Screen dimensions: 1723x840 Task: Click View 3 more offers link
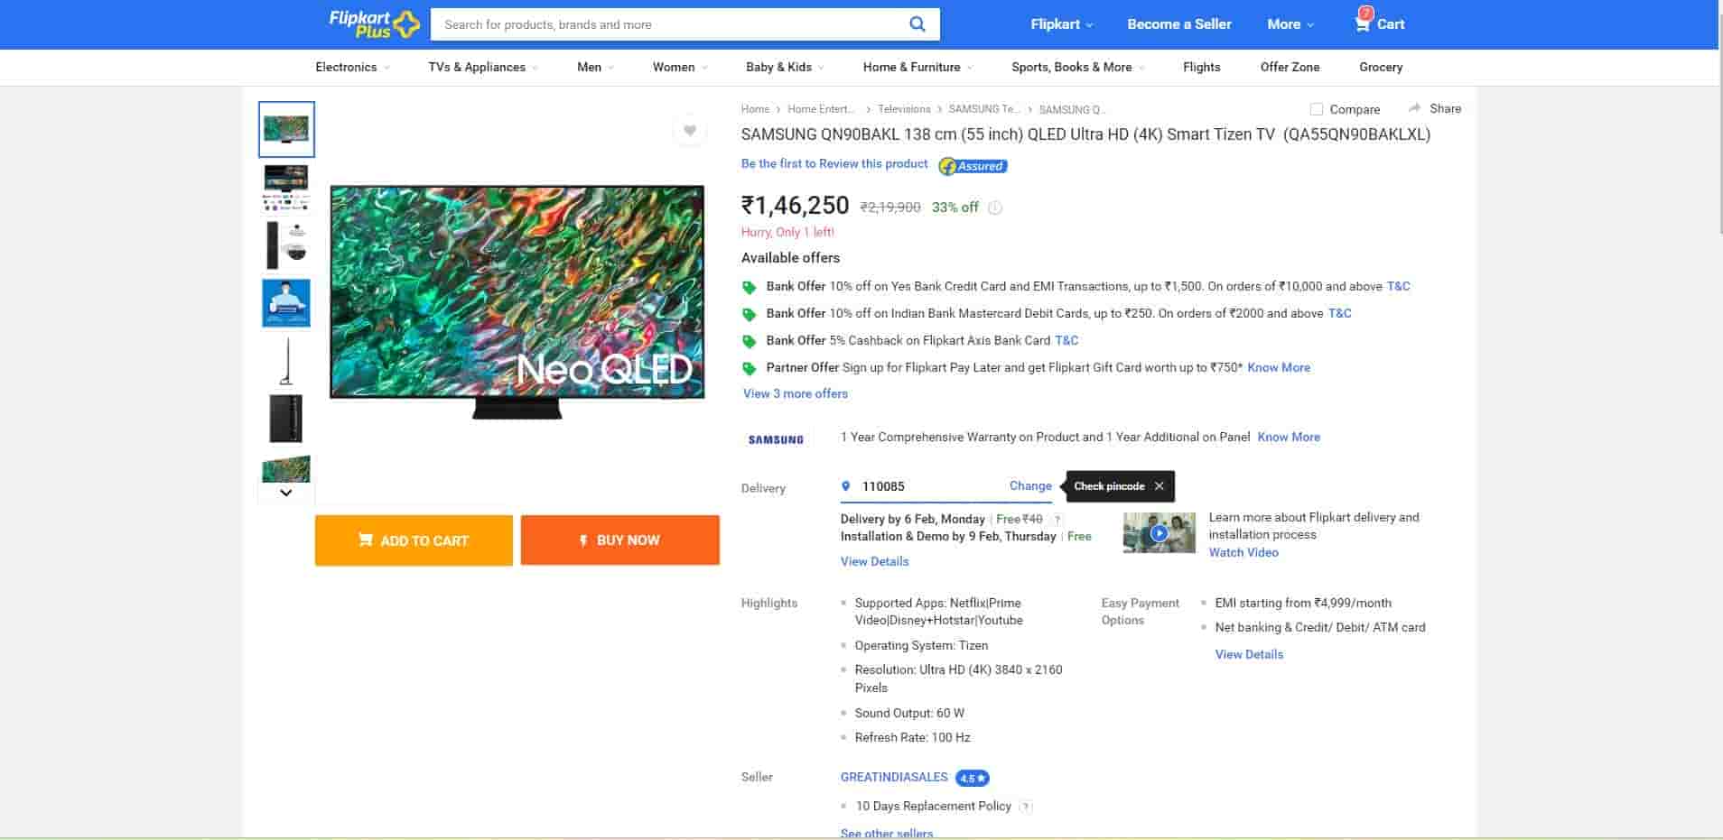(795, 394)
